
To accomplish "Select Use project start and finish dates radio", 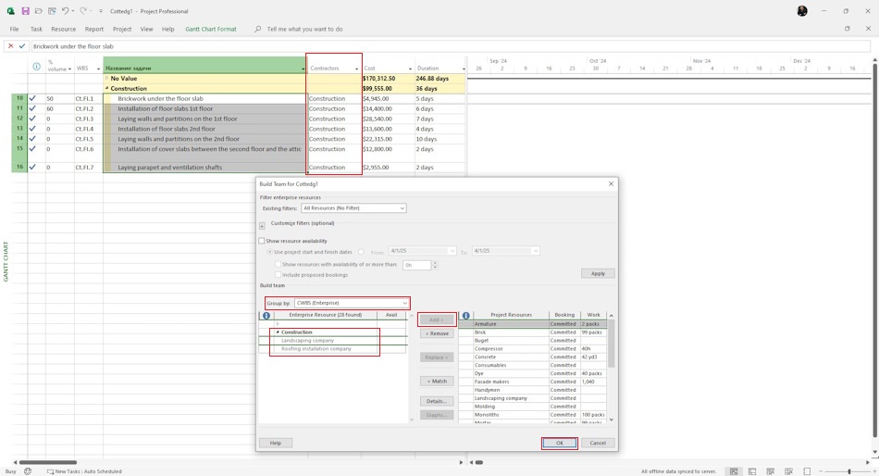I will point(269,252).
